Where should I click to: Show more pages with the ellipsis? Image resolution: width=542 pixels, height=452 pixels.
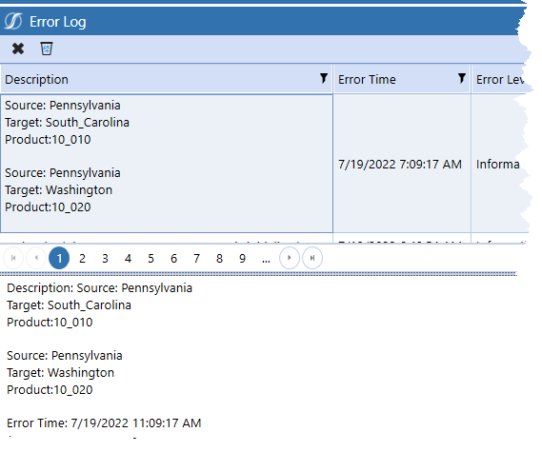pos(266,259)
